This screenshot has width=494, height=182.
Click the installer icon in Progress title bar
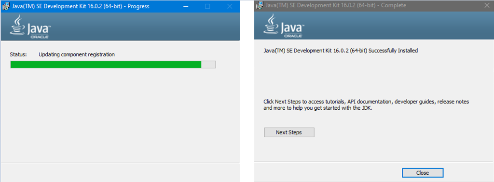pos(5,6)
